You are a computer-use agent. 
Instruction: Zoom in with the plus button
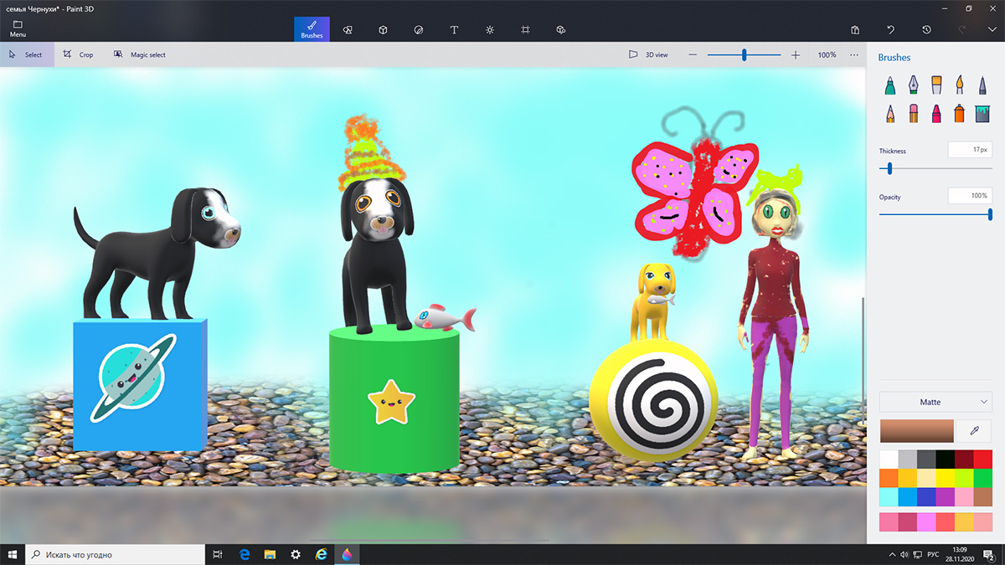click(796, 54)
